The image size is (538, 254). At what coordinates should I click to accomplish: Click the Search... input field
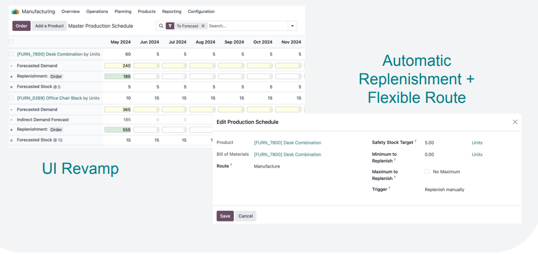[248, 26]
